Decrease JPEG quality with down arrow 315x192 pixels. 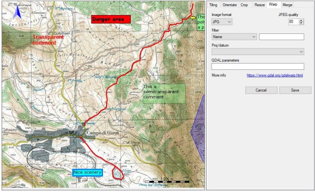pos(301,23)
